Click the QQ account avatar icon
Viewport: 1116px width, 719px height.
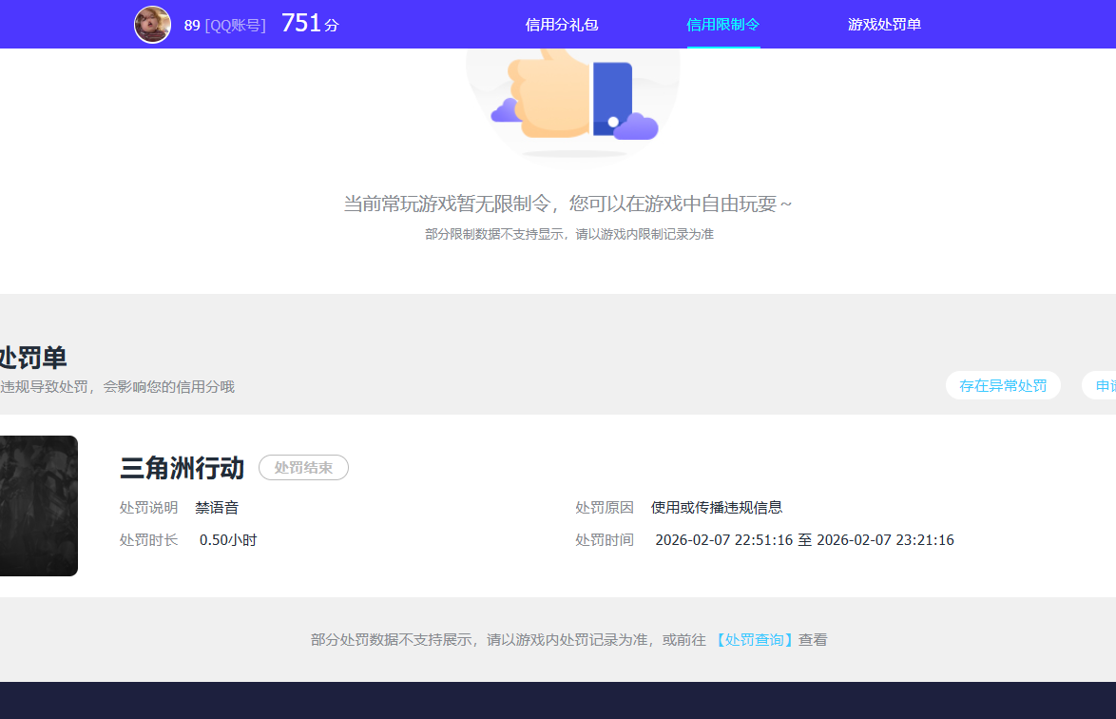tap(152, 24)
